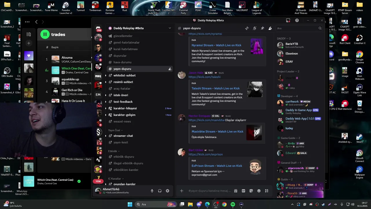Screen dimensions: 371x209
Task: Toggle deafen headphones in Discord user panel
Action: 160,191
